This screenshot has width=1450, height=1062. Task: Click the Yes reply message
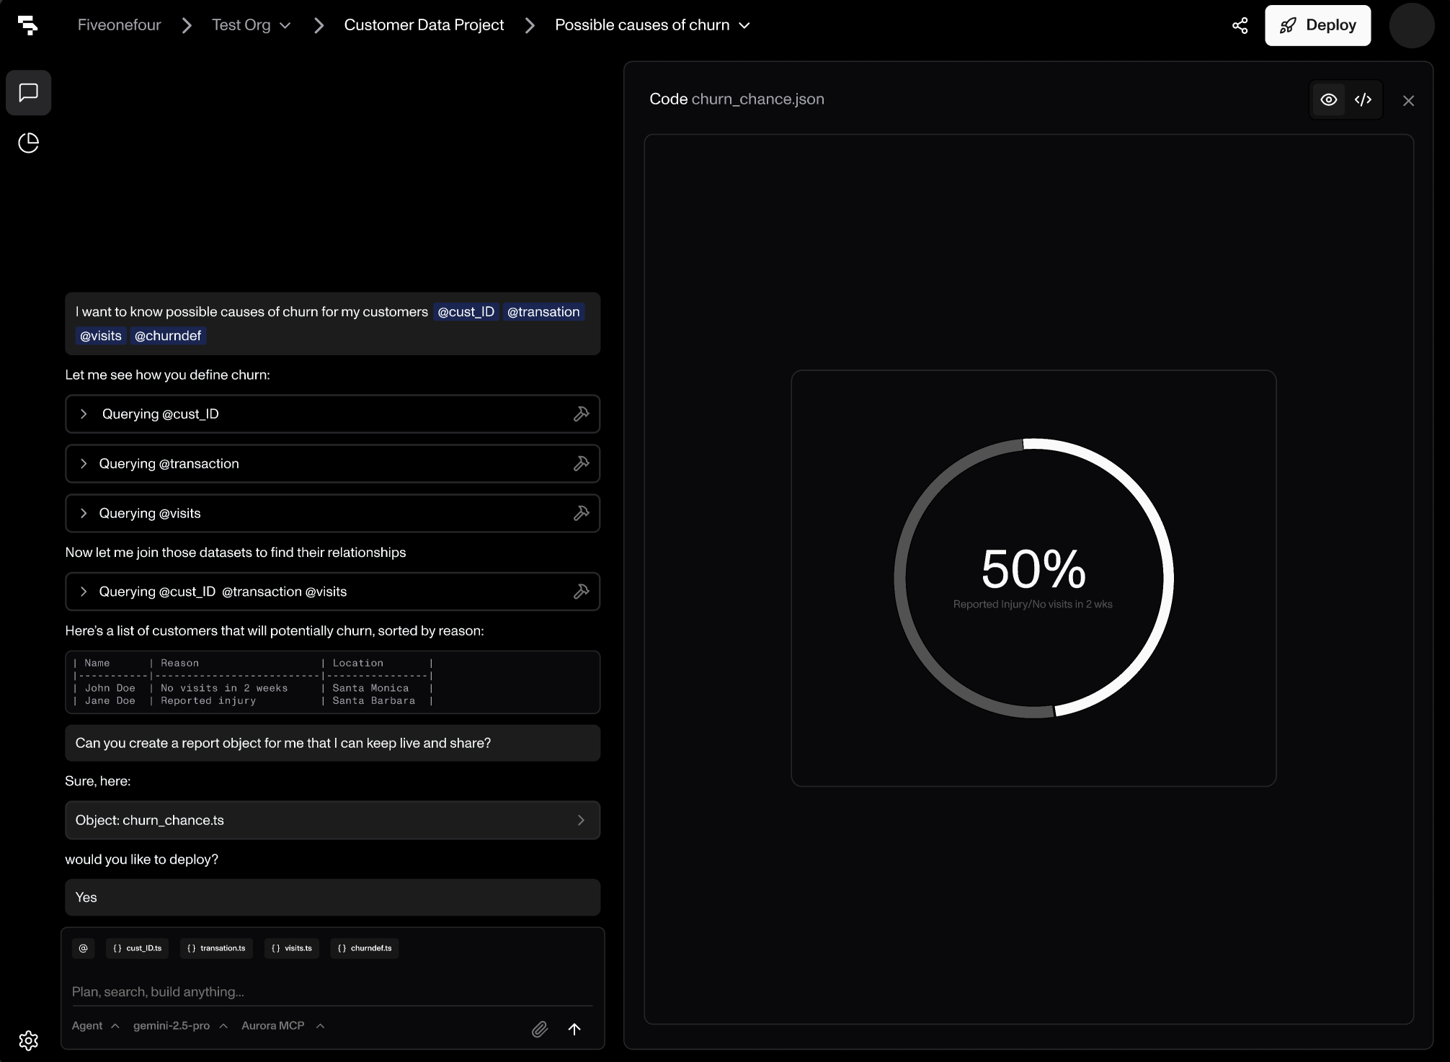(x=332, y=897)
